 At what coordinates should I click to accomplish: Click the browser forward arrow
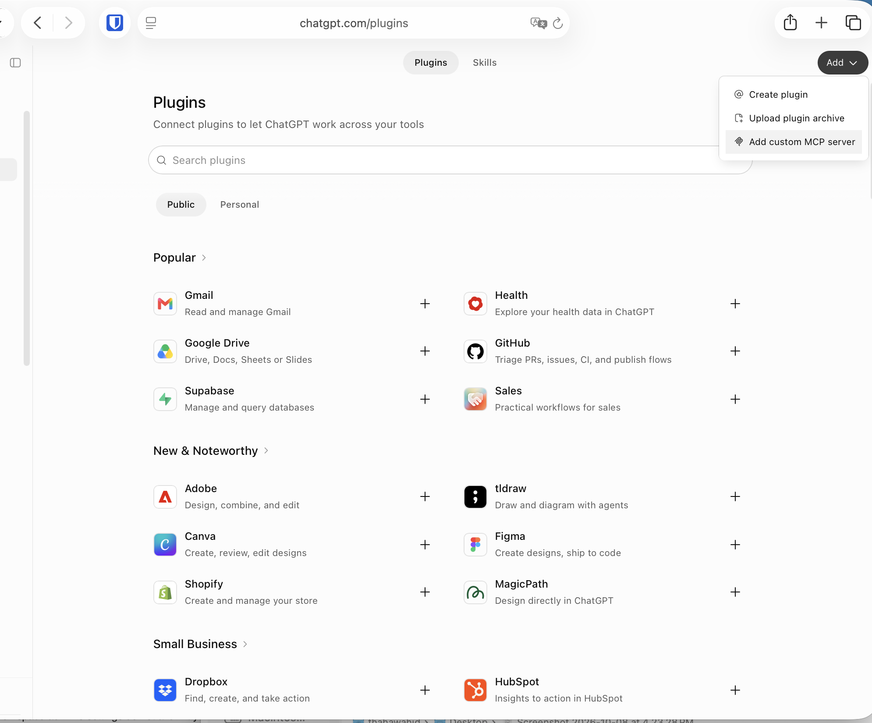(68, 23)
